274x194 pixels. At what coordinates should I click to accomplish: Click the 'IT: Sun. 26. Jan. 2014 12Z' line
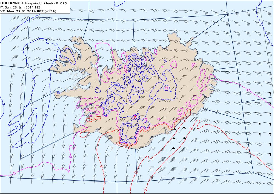[21, 7]
